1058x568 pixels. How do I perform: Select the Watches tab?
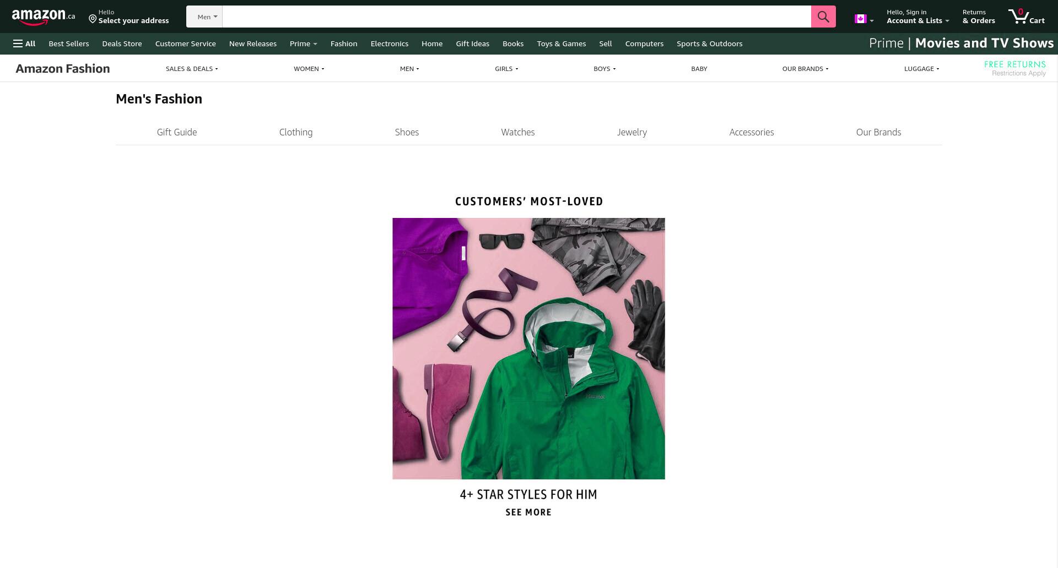click(517, 132)
